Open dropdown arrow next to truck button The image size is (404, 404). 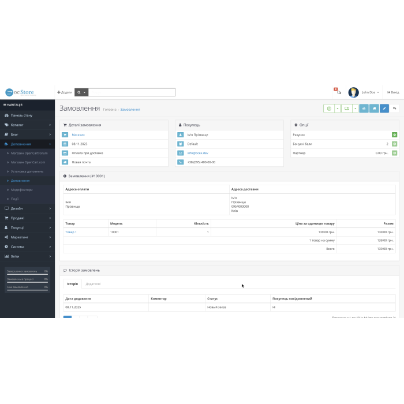[x=356, y=109]
